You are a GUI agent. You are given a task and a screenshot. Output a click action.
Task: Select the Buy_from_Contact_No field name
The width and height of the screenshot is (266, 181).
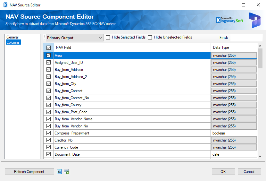[x=132, y=98]
